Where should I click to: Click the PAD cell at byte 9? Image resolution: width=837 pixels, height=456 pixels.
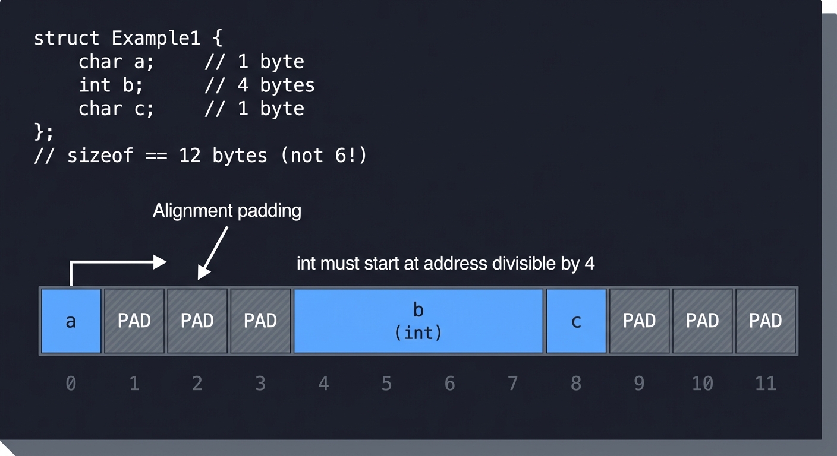coord(639,321)
